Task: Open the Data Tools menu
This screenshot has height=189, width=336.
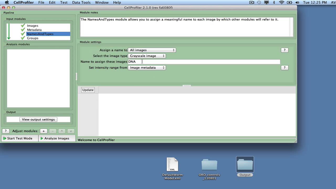Action: point(81,2)
